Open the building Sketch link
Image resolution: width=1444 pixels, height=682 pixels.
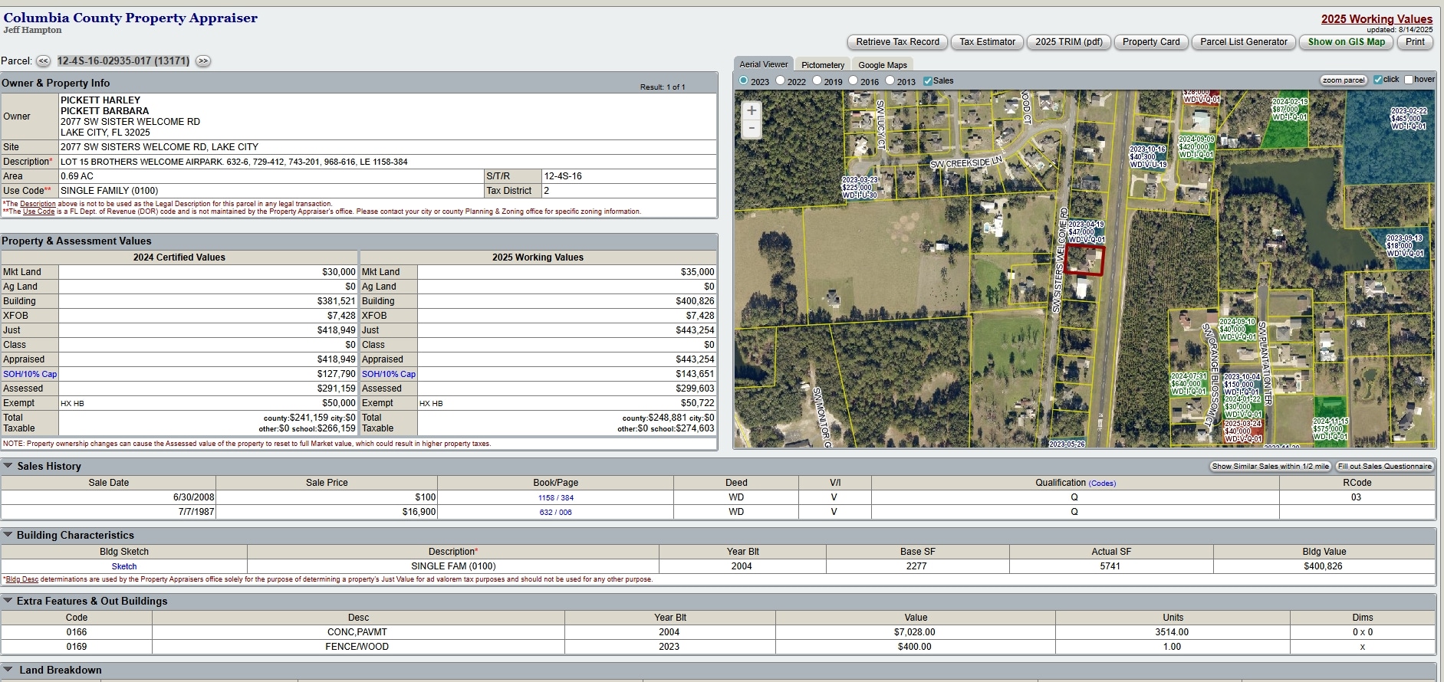(x=124, y=566)
